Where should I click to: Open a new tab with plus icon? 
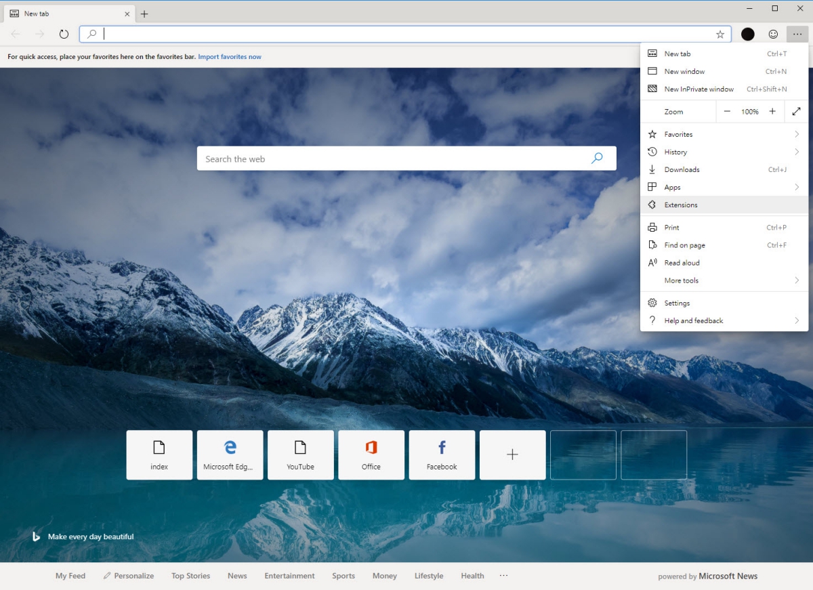(144, 14)
